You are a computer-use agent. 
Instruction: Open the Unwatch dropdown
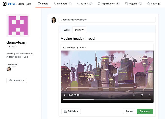(x=16, y=80)
